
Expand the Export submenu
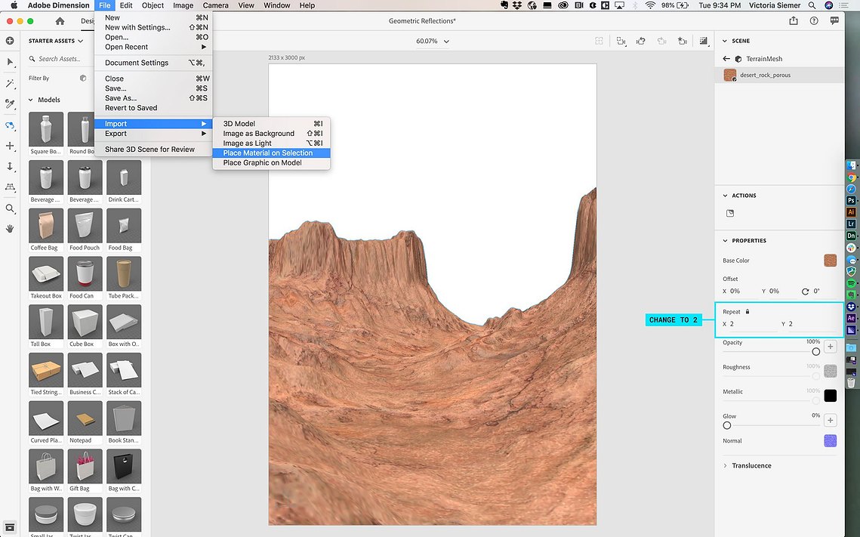point(153,134)
